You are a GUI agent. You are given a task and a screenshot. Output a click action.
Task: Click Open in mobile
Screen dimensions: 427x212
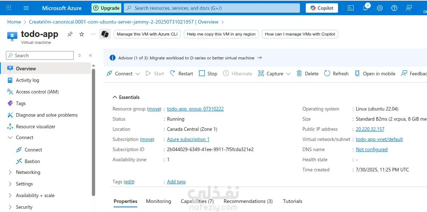click(x=375, y=74)
